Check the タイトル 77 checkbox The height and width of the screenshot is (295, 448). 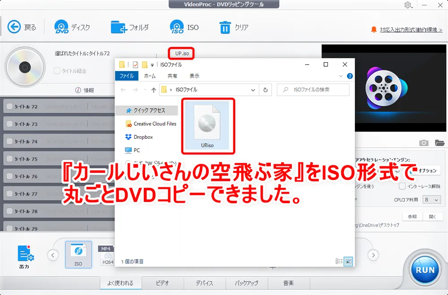tap(9, 193)
